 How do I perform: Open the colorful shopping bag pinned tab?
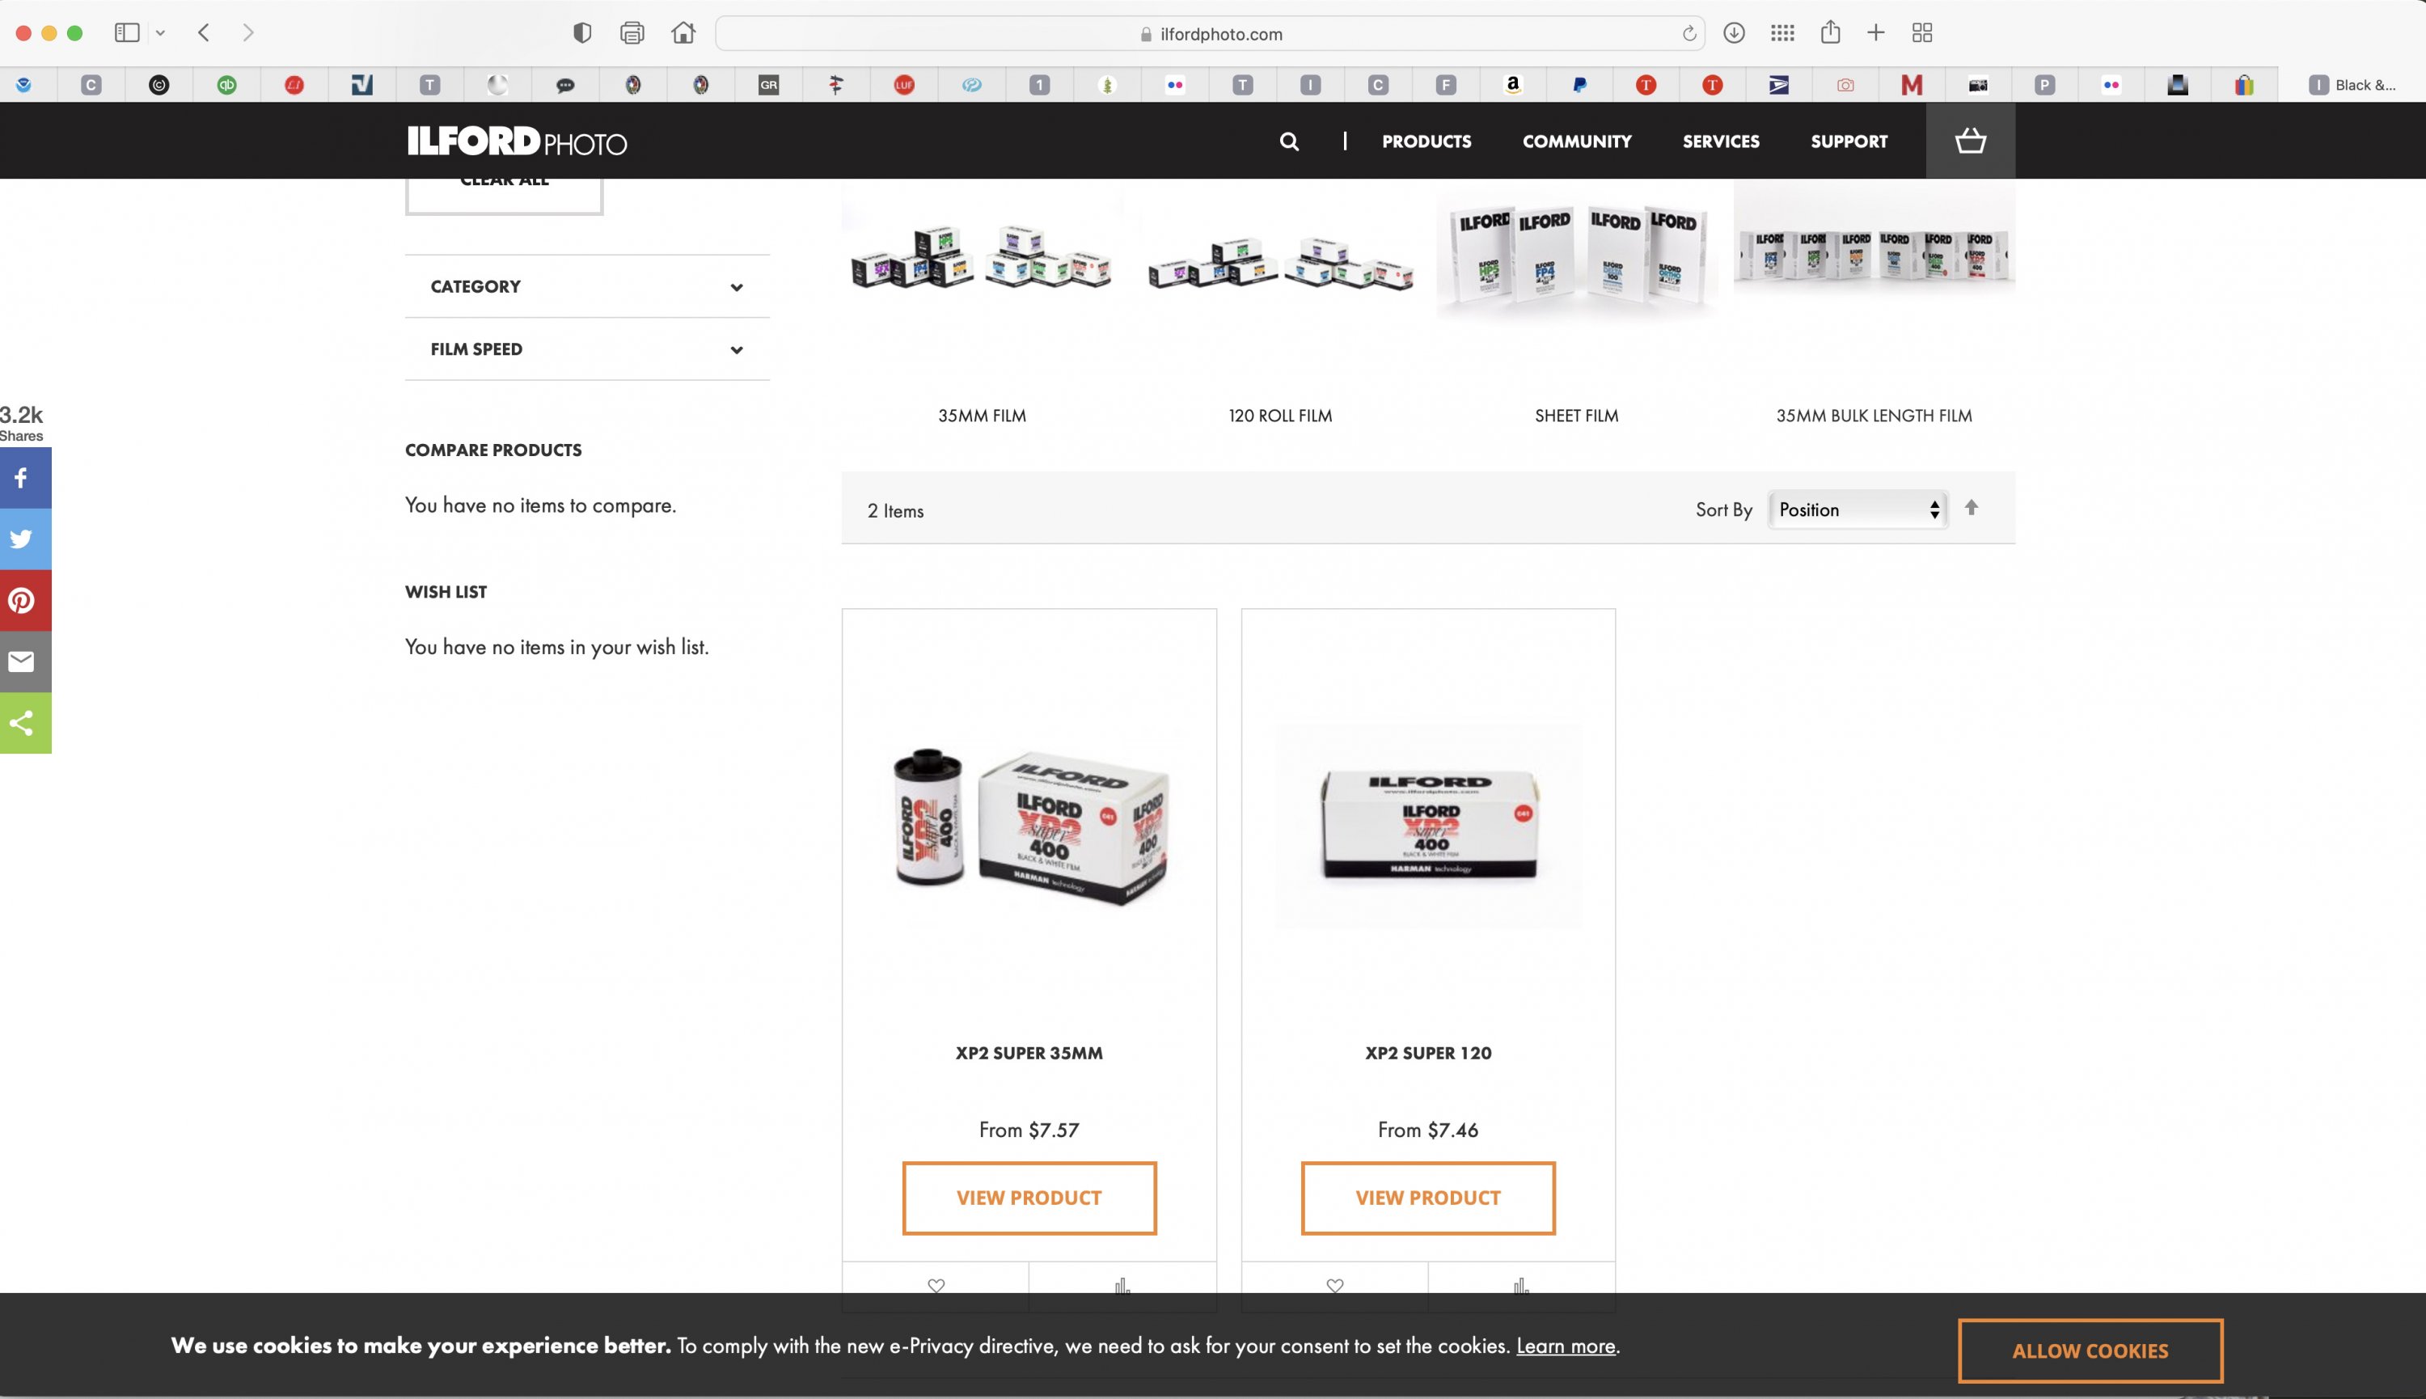pos(2244,85)
